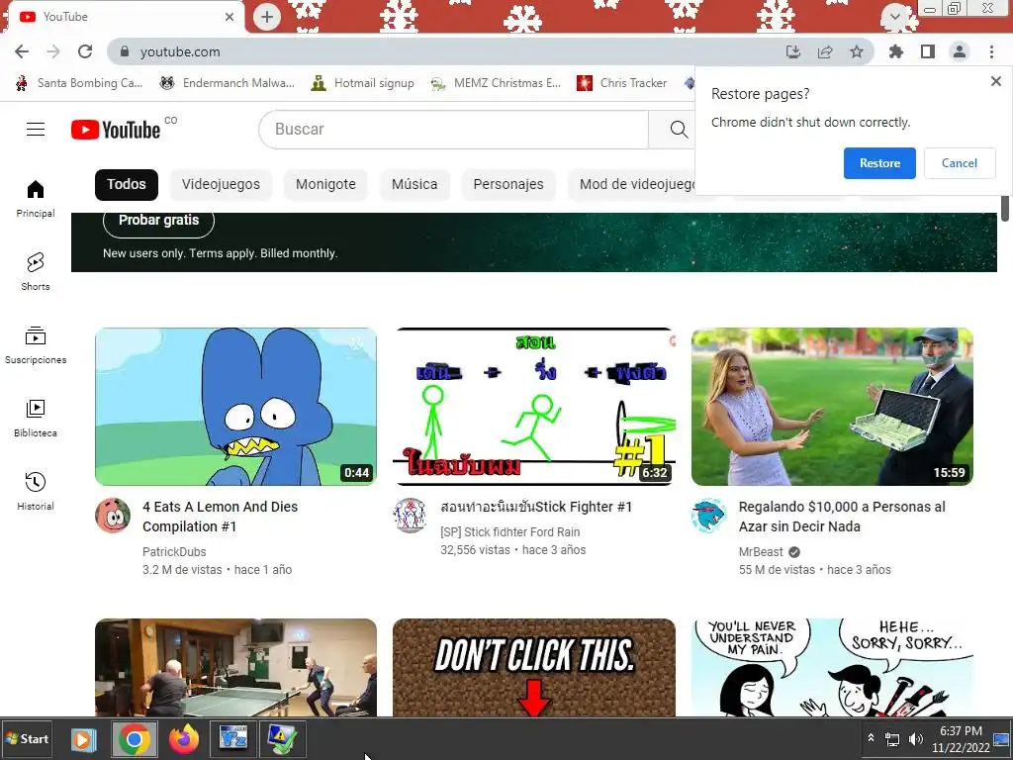Image resolution: width=1013 pixels, height=760 pixels.
Task: Open Chrome extensions puzzle icon
Action: point(896,51)
